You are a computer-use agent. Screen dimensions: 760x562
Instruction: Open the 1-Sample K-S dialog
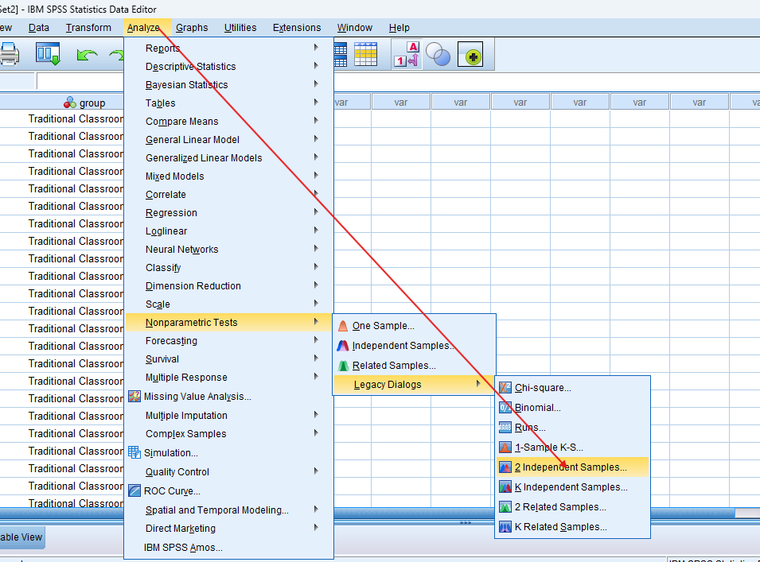(x=548, y=448)
